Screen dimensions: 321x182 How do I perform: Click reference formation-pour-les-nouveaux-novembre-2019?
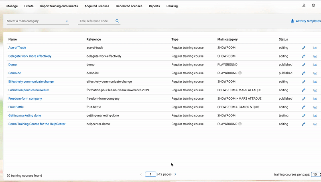pos(118,90)
